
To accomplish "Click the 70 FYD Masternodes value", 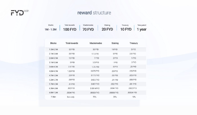I will [88, 29].
